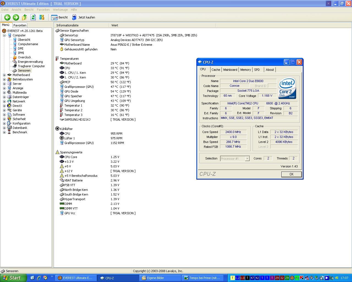The height and width of the screenshot is (282, 352).
Task: Collapse the Computer tree node
Action: point(4,35)
